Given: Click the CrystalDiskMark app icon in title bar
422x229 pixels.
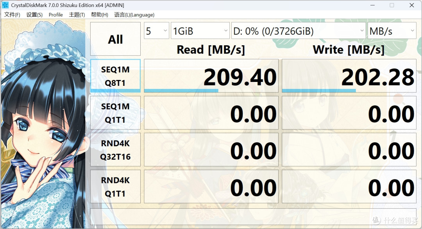Looking at the screenshot, I should (x=5, y=5).
